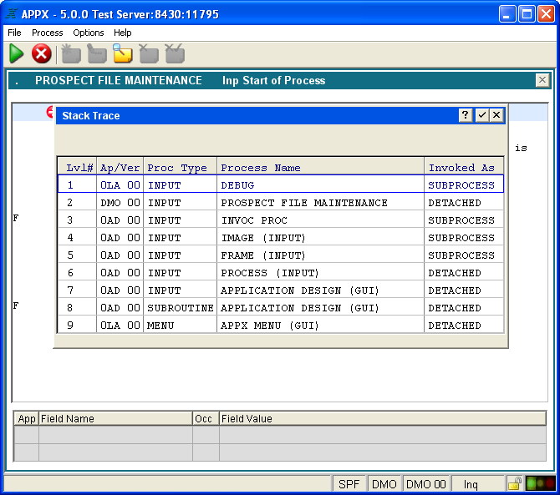Select the PROSPECT FILE MAINTENANCE process row
The image size is (560, 495).
click(303, 203)
